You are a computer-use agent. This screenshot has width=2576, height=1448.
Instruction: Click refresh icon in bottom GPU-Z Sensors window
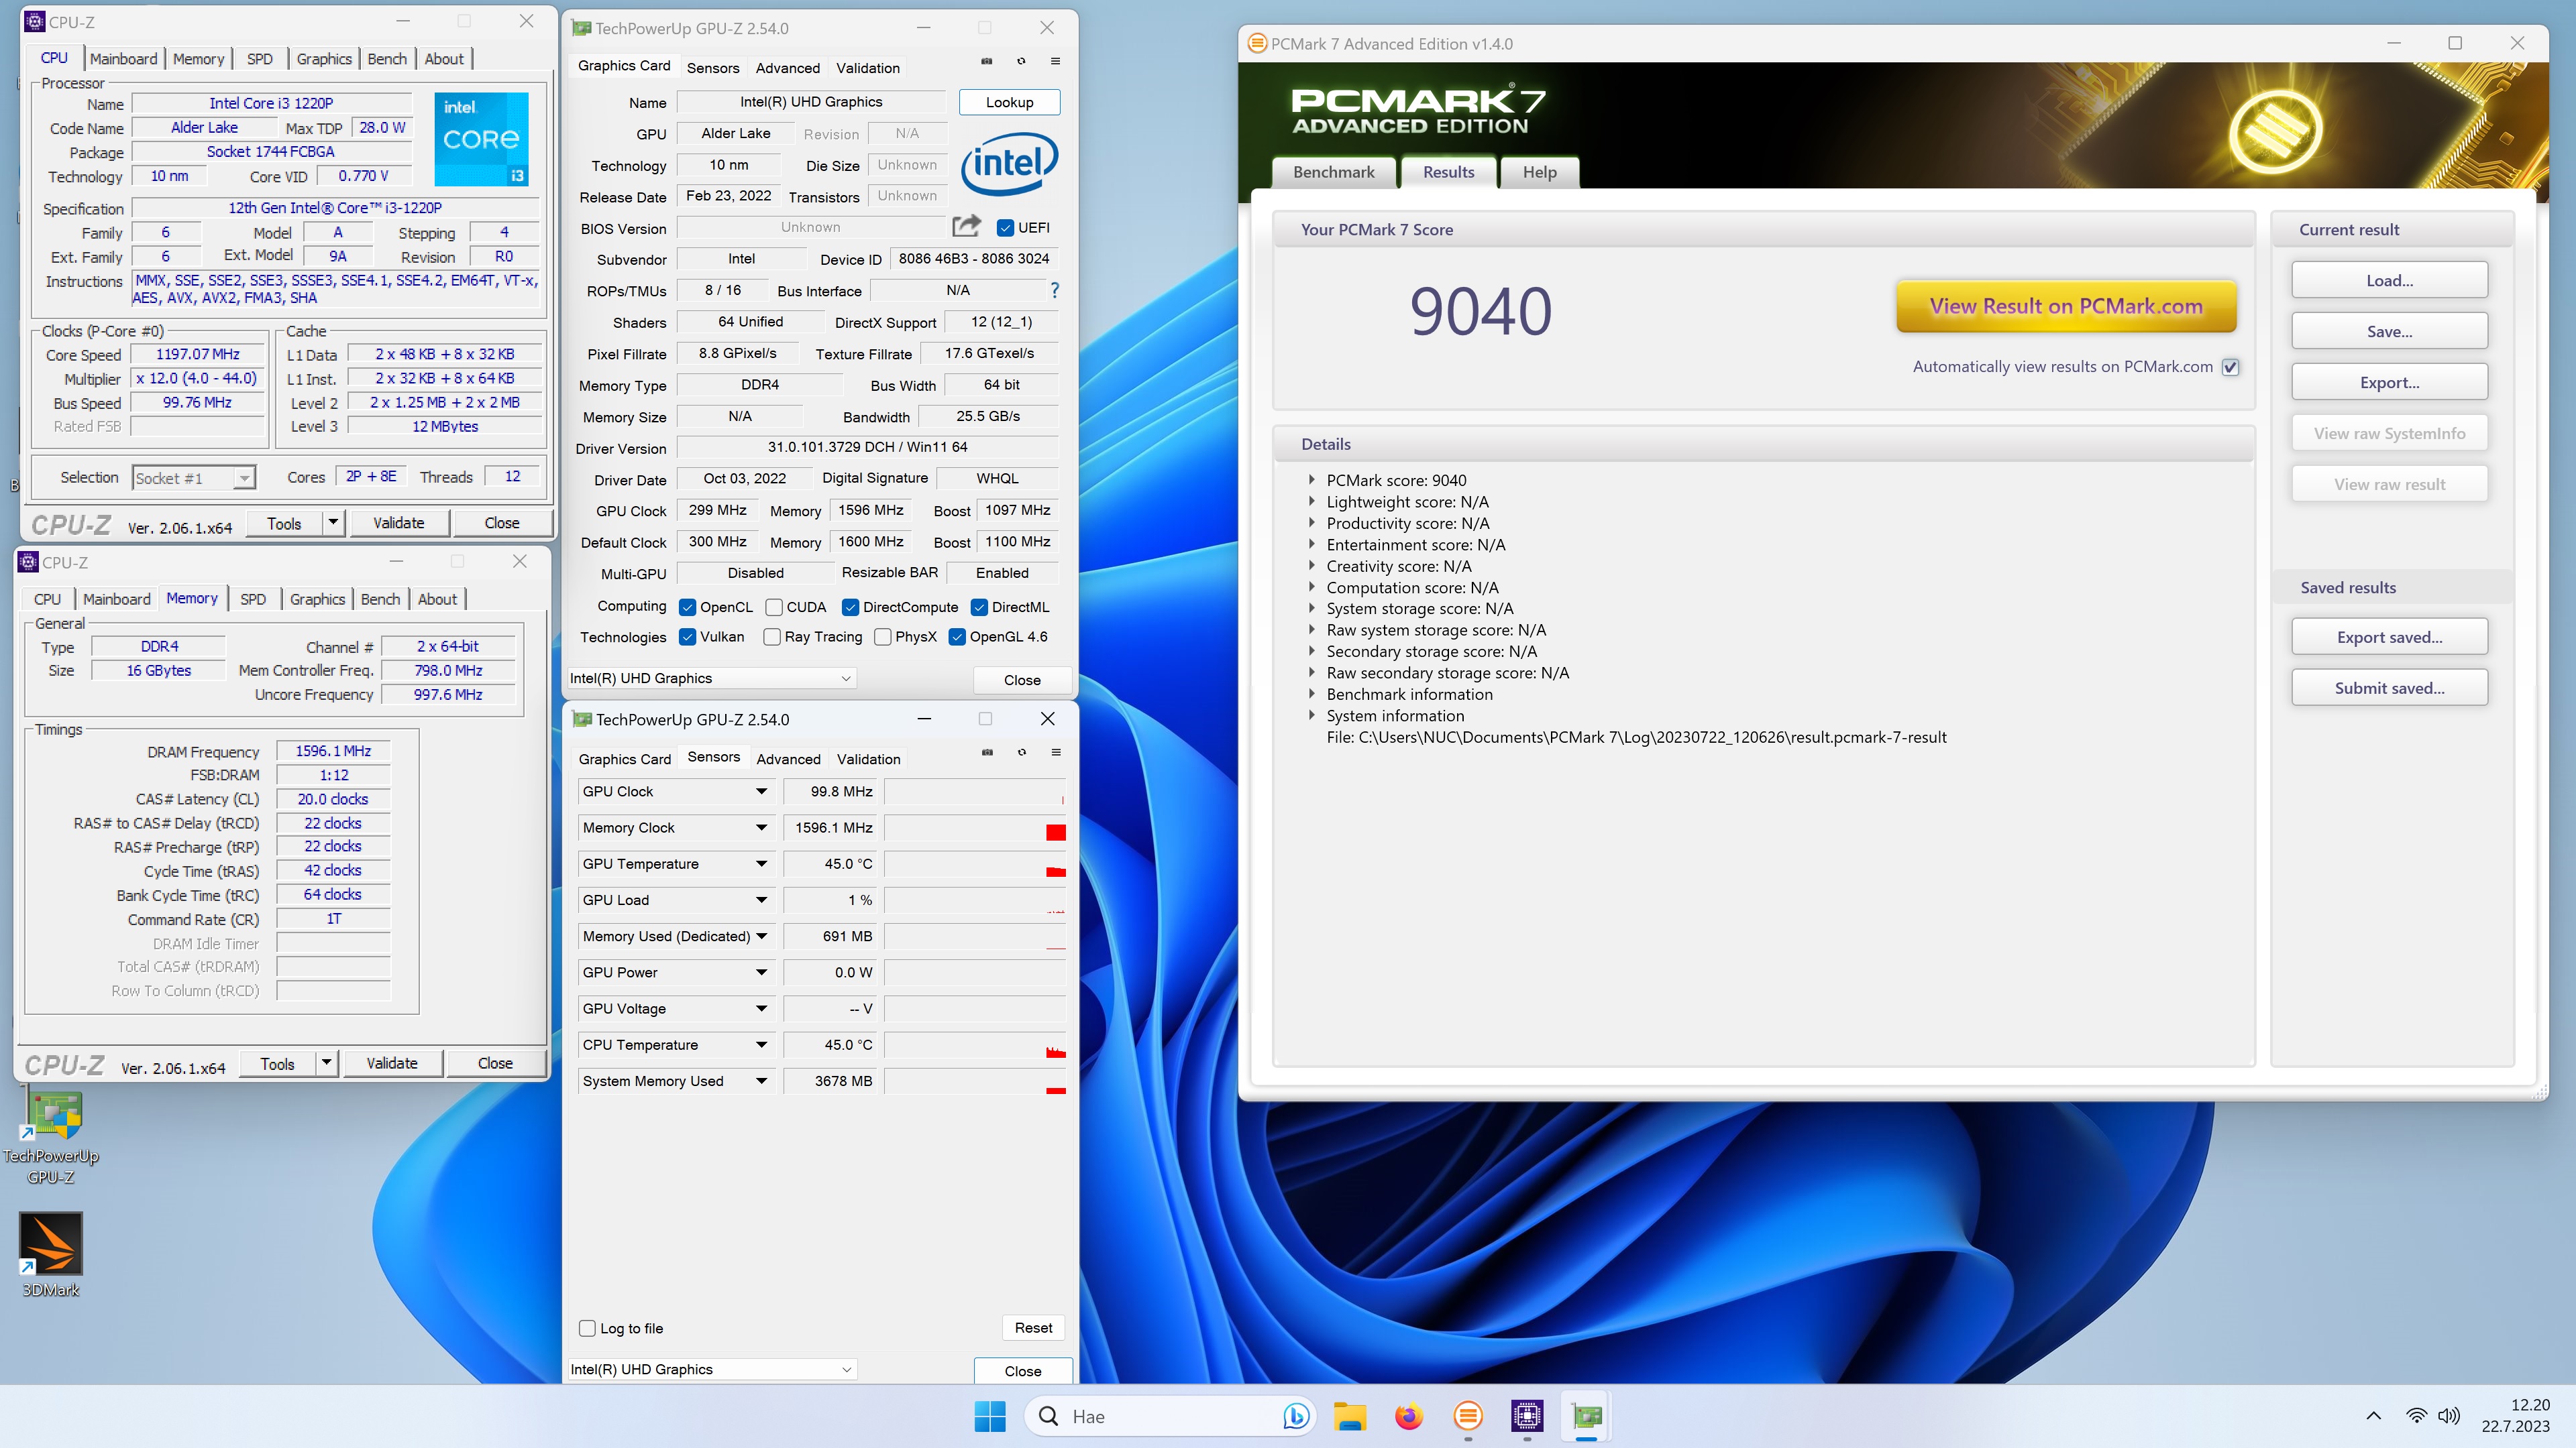coord(1022,752)
